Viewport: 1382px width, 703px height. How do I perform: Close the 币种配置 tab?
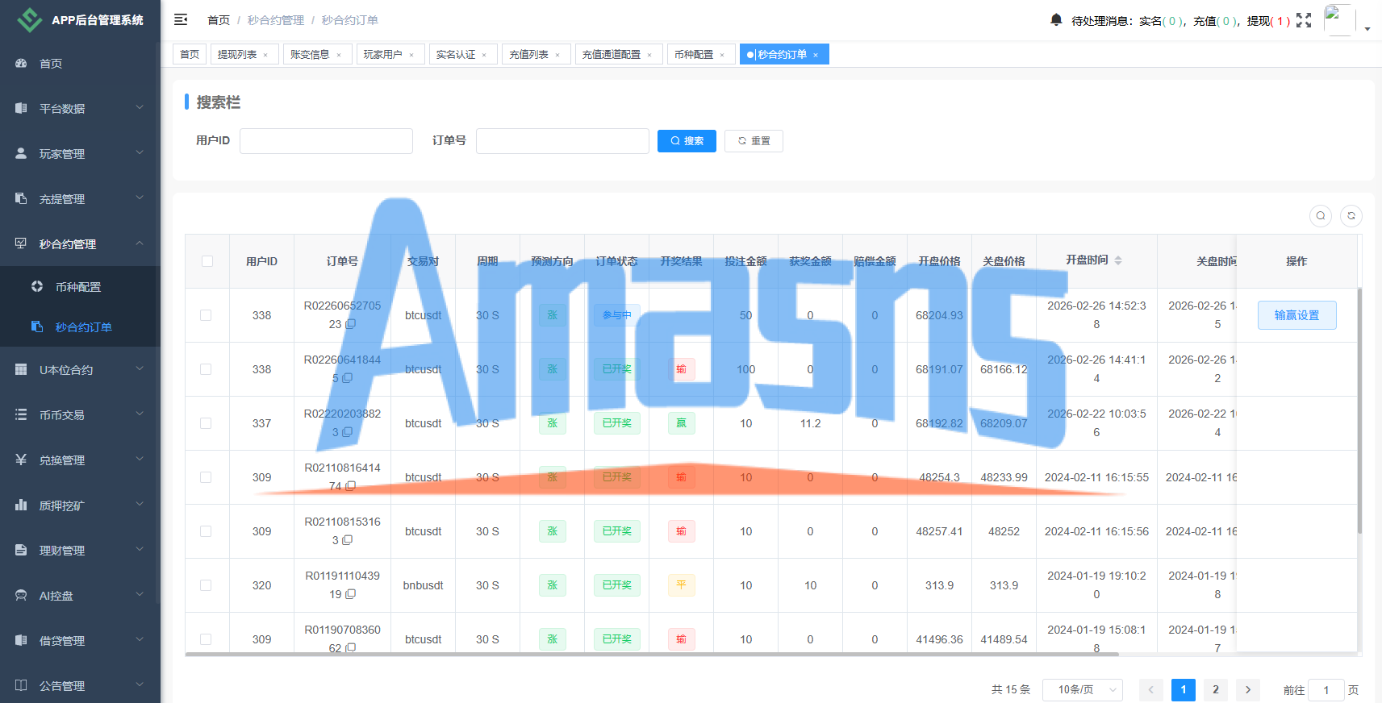click(x=722, y=55)
